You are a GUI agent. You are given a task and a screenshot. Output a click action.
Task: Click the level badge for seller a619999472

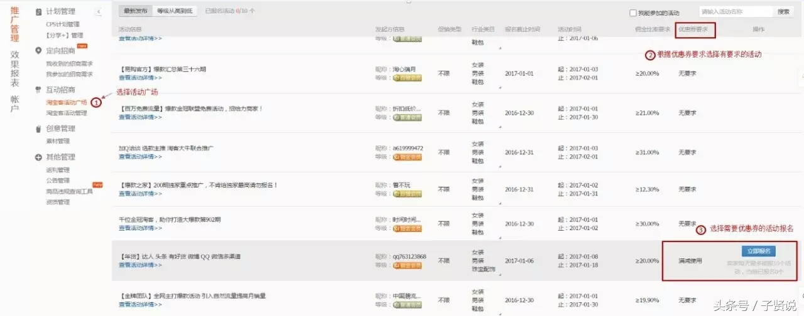[407, 157]
